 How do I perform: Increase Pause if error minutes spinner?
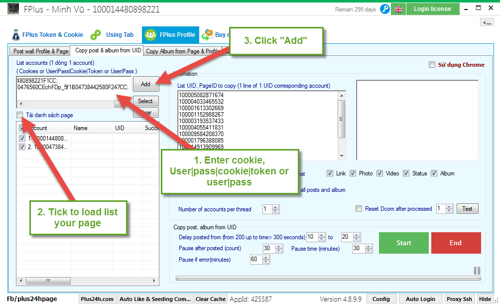[266, 258]
